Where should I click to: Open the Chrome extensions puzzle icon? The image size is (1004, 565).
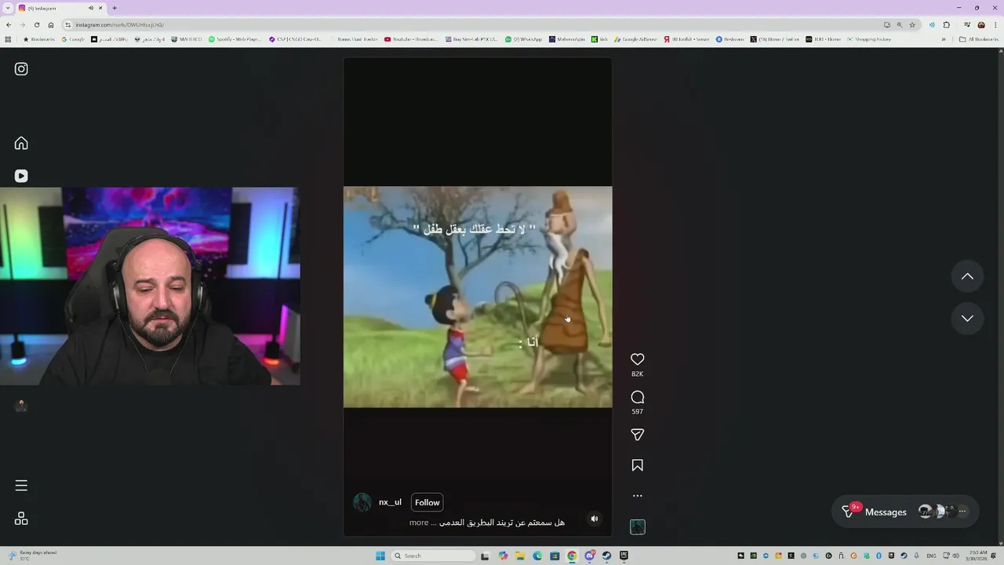pos(946,25)
